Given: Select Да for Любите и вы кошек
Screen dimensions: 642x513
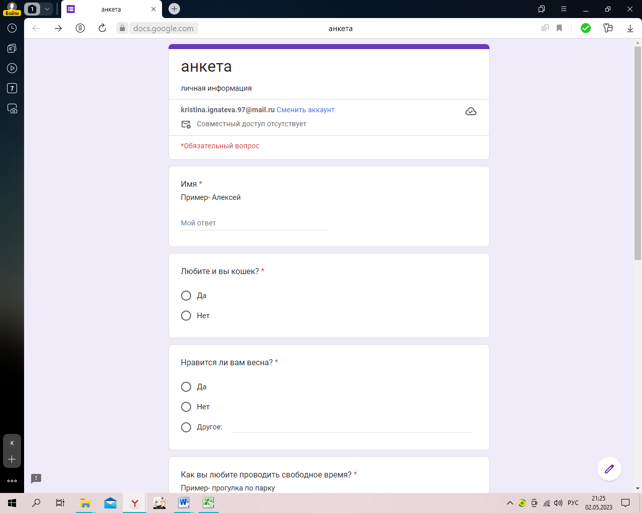Looking at the screenshot, I should [186, 296].
